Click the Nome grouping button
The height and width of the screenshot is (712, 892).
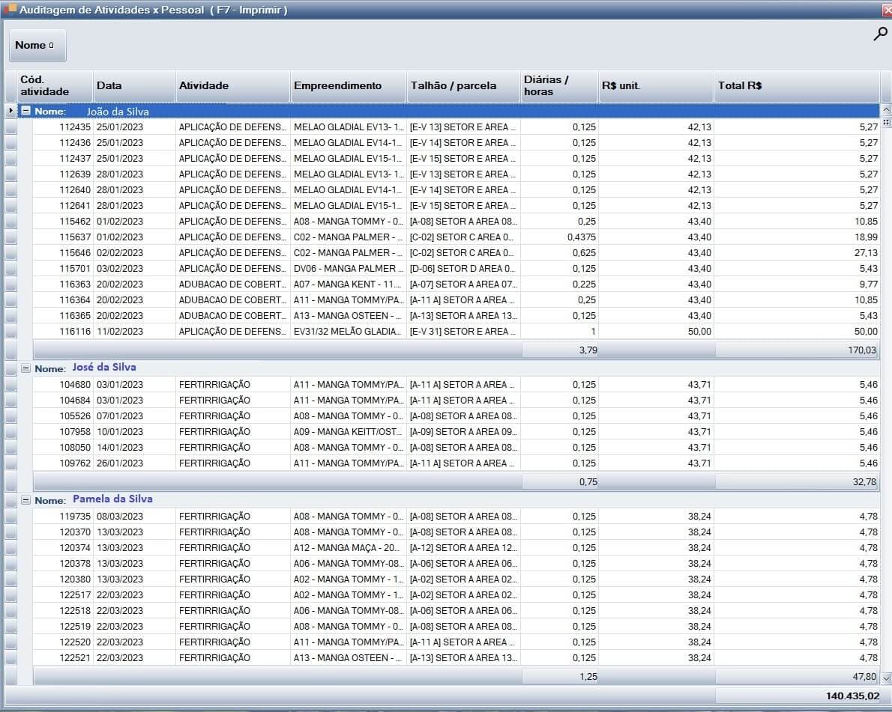point(37,46)
